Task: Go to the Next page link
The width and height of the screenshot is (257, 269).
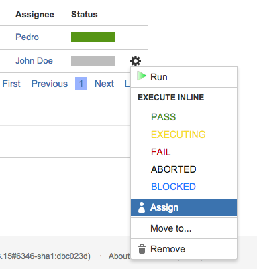Action: [x=104, y=84]
